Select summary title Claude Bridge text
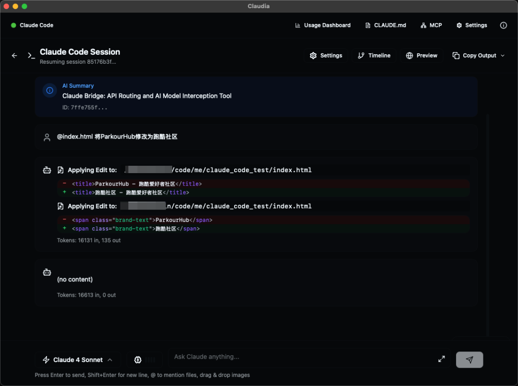This screenshot has width=518, height=386. (147, 96)
